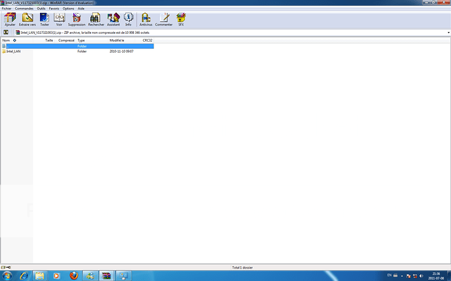Click the Extraire vers icon
The width and height of the screenshot is (451, 281).
27,18
